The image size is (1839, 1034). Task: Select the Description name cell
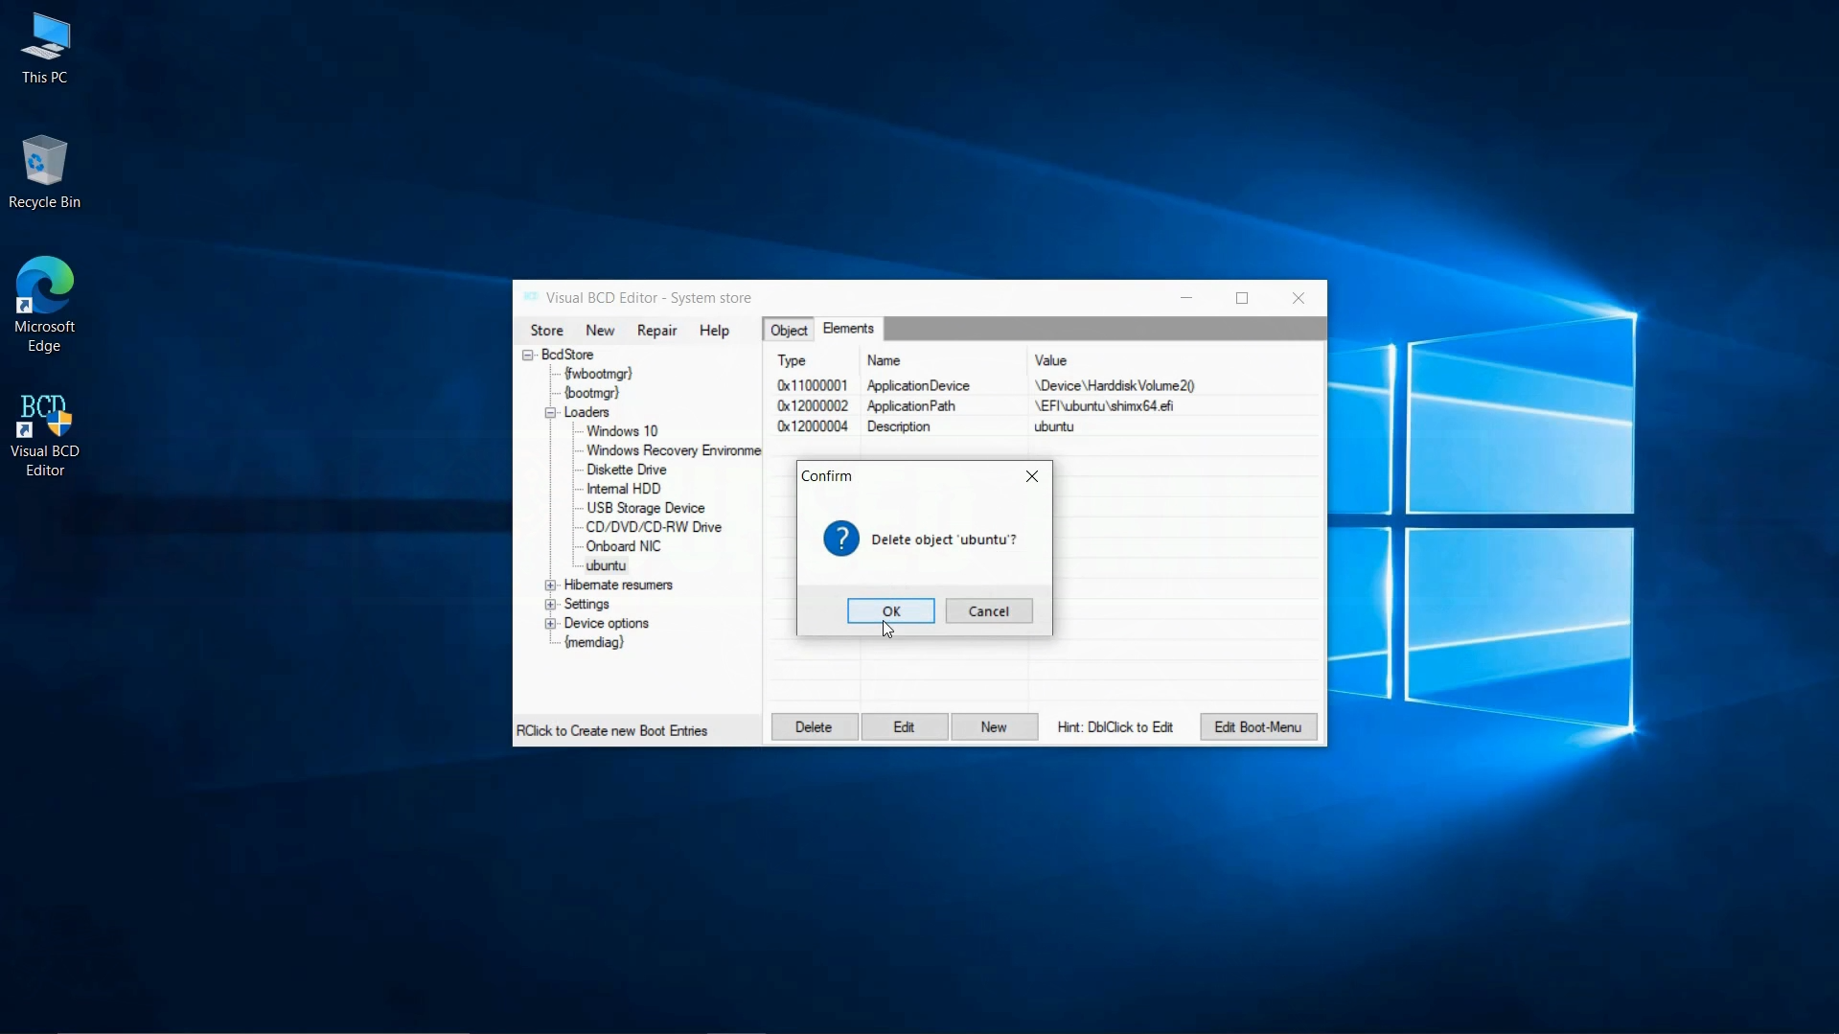click(x=898, y=426)
